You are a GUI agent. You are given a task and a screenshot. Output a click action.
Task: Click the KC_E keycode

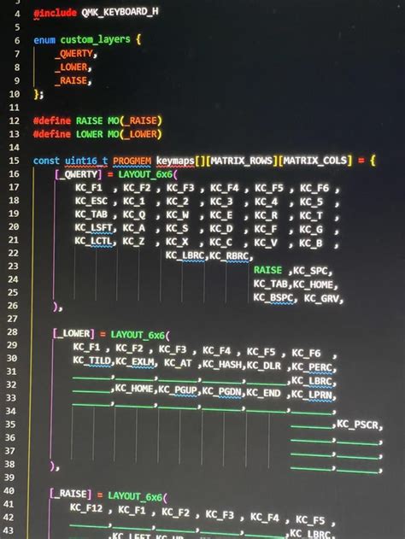tap(221, 215)
